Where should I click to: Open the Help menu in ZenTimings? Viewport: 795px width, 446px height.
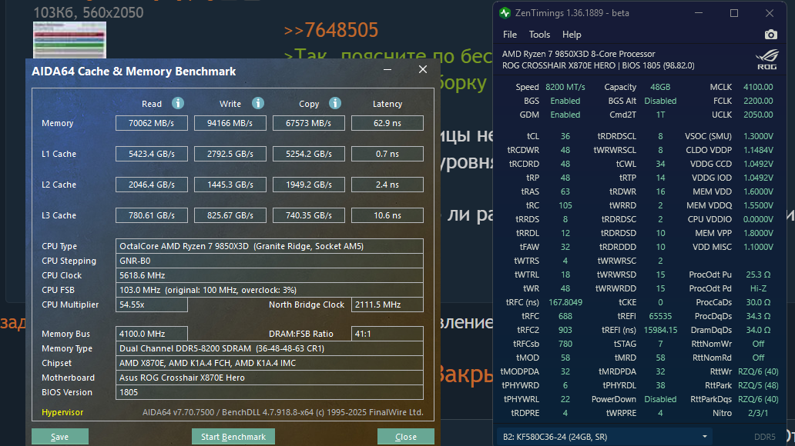click(x=572, y=35)
